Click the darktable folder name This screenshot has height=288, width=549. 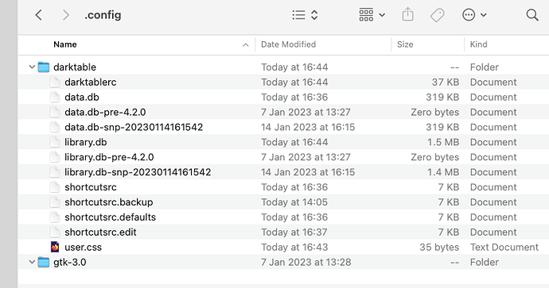tap(75, 67)
